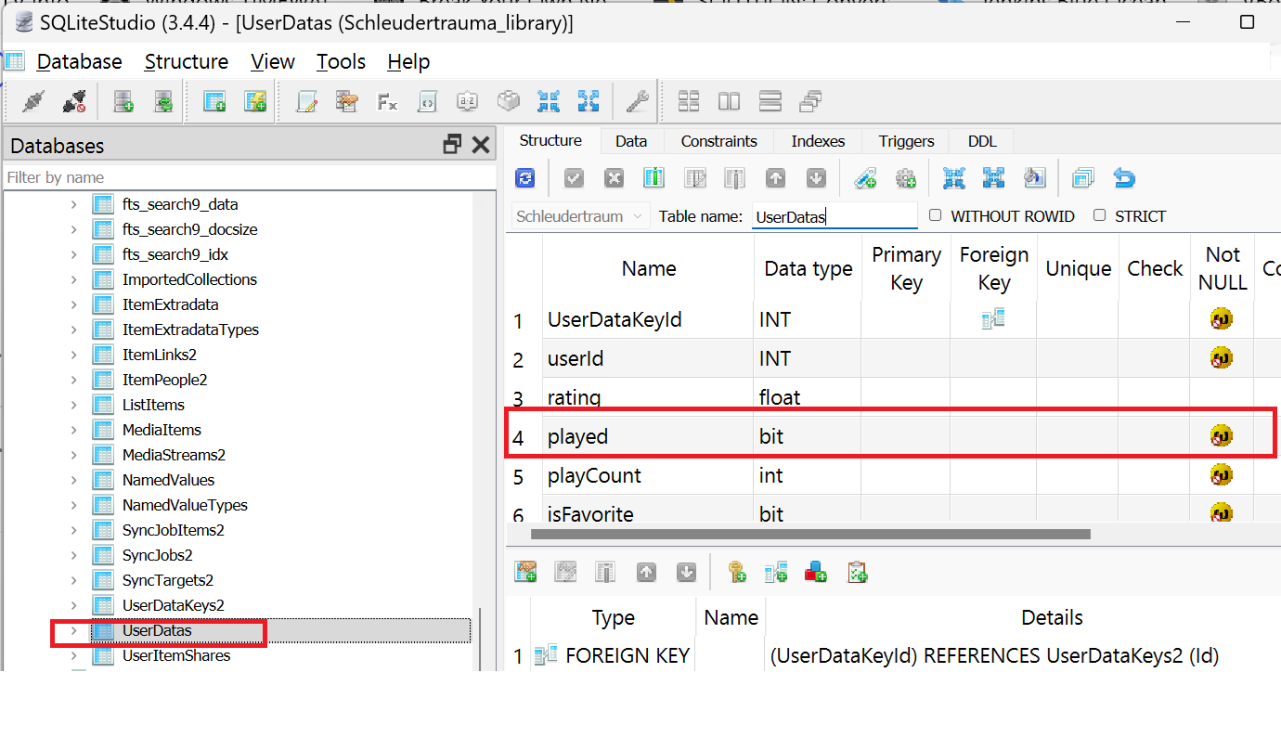Screen dimensions: 1281x750
Task: Close the Databases panel
Action: (481, 145)
